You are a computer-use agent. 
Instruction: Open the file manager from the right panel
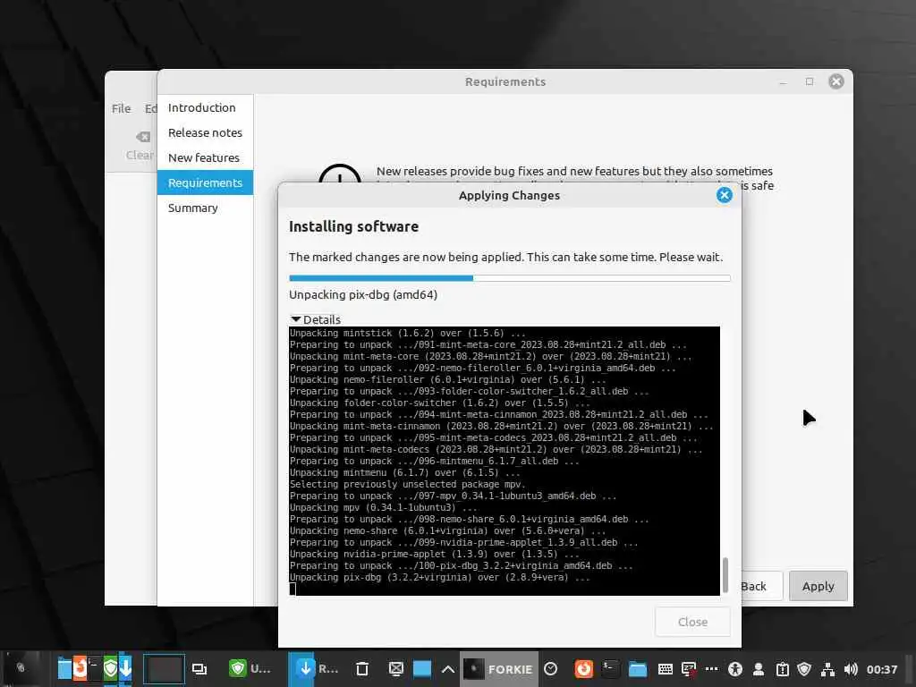pos(637,669)
